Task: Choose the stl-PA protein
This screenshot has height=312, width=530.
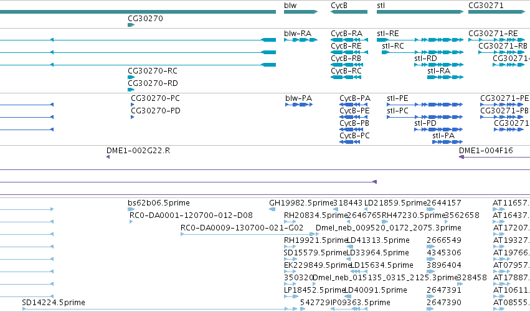Action: [x=447, y=143]
